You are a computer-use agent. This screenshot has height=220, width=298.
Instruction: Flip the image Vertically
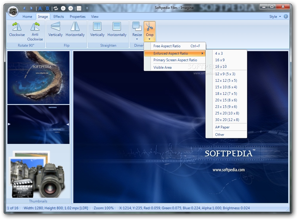tap(55, 29)
